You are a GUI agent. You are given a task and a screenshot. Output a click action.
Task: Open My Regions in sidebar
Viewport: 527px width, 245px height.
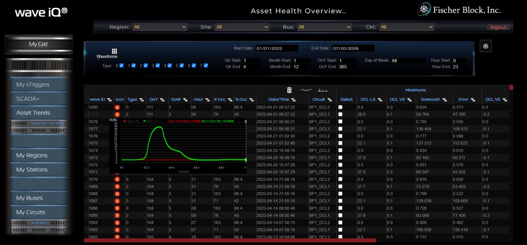tap(39, 155)
